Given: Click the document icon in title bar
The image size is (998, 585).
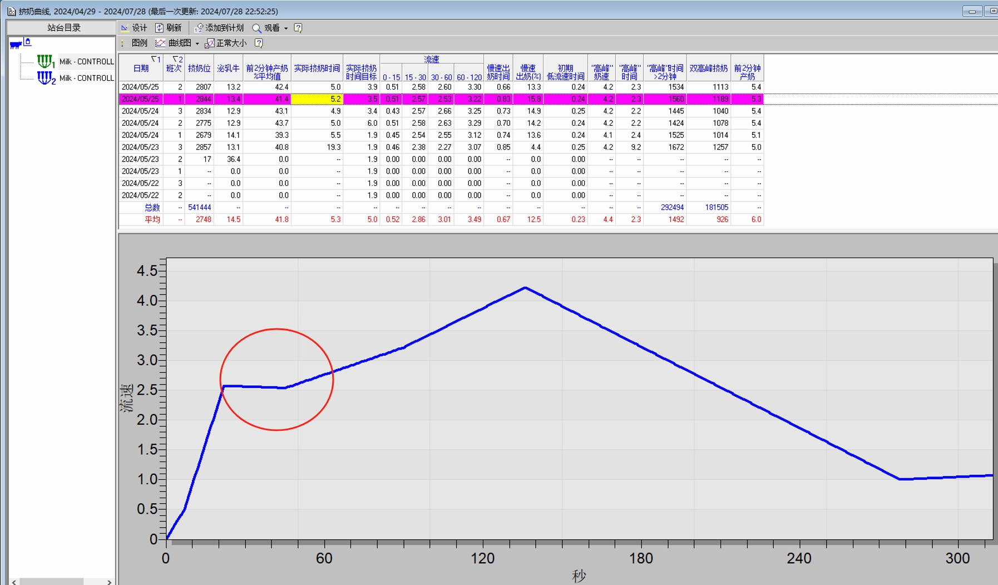Looking at the screenshot, I should point(12,11).
